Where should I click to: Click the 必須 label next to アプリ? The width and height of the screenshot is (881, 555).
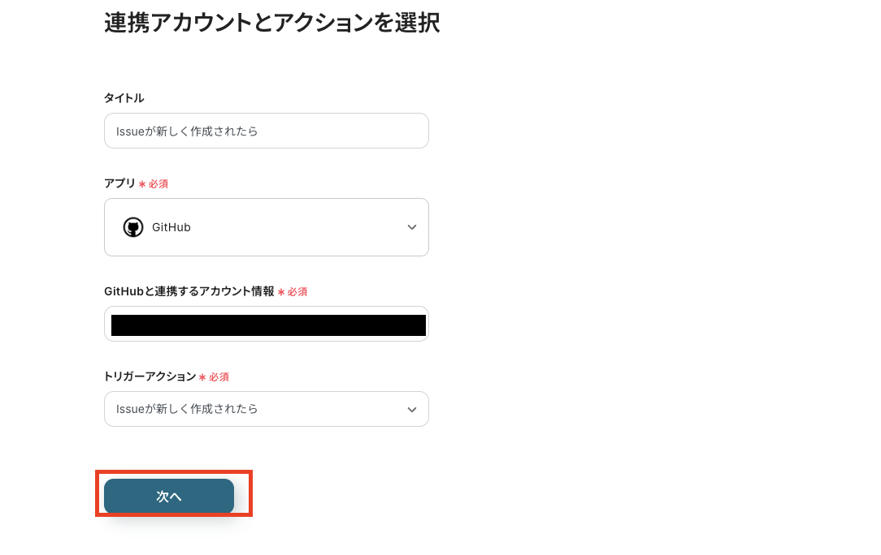157,183
